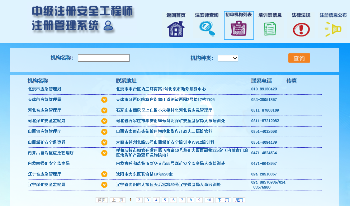The width and height of the screenshot is (350, 206).
Task: Click the red exclamation icon for 法律法规
Action: (x=301, y=29)
